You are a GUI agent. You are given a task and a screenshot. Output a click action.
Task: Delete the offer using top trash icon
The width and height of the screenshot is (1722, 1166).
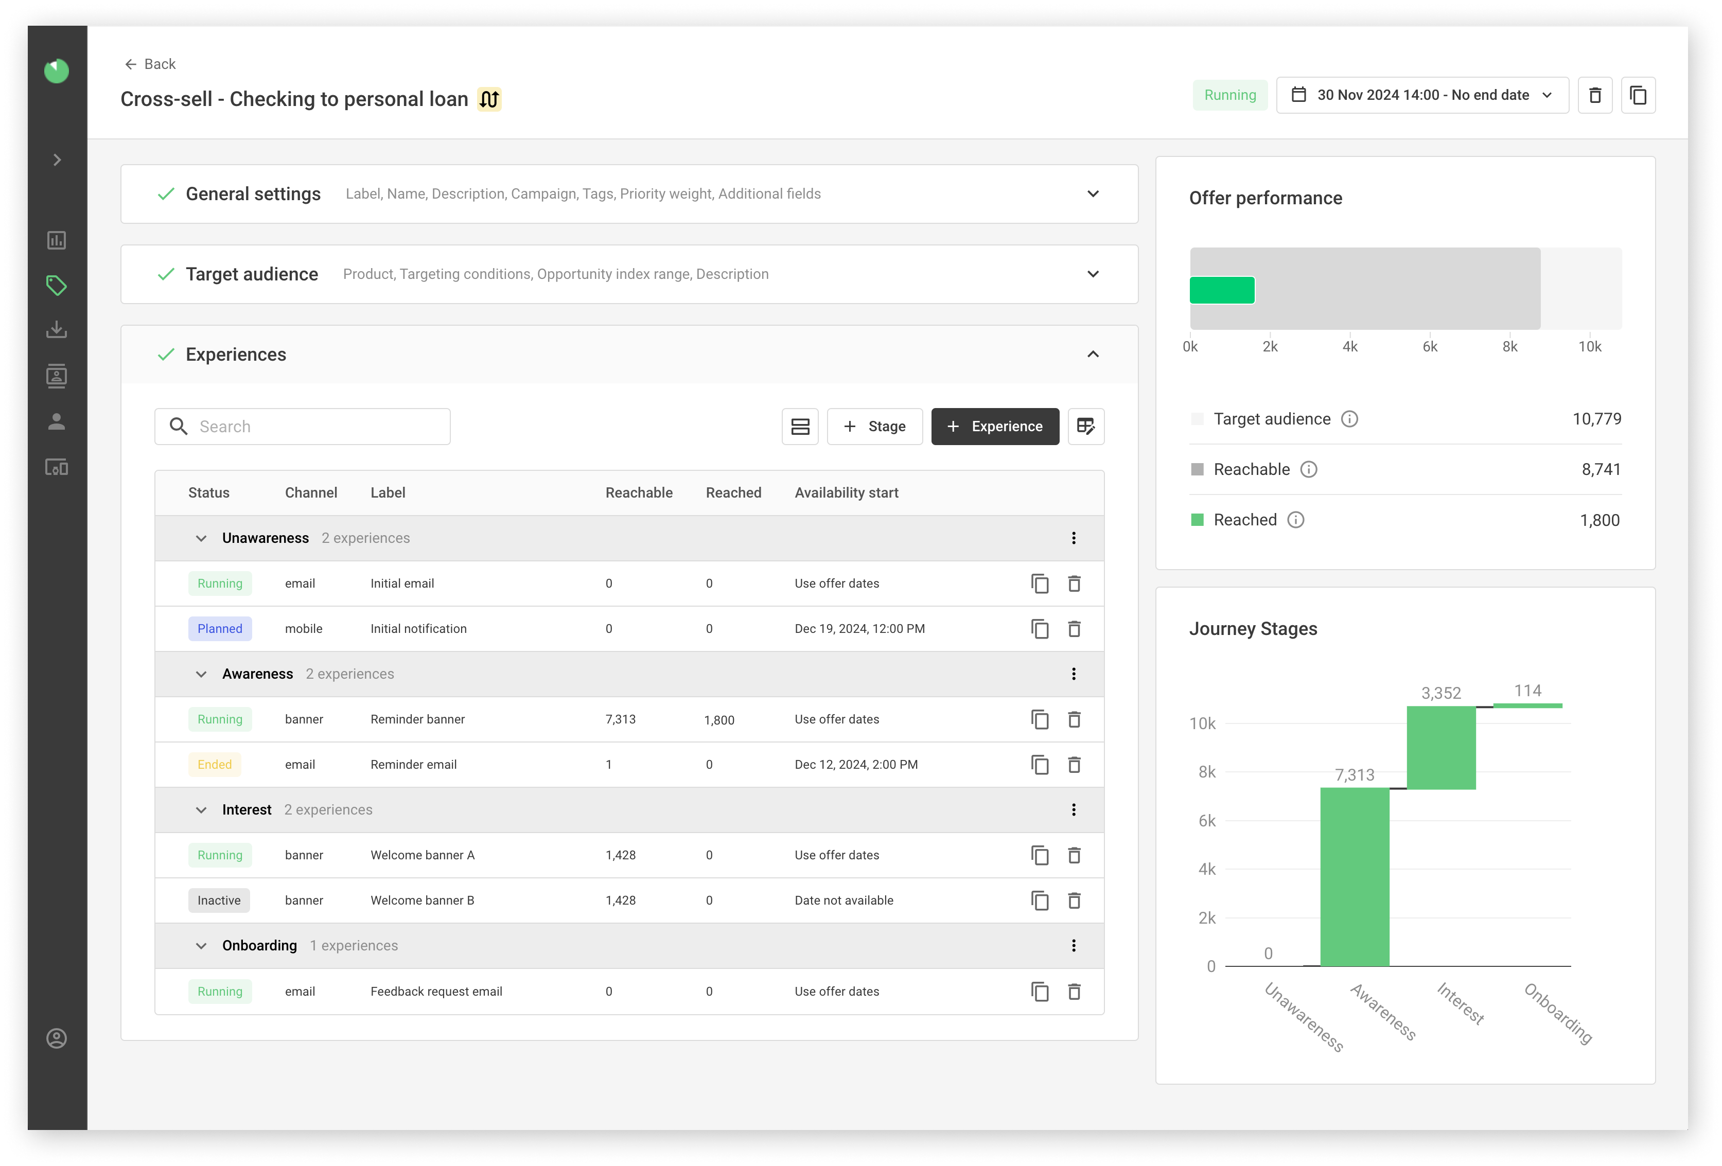tap(1594, 95)
